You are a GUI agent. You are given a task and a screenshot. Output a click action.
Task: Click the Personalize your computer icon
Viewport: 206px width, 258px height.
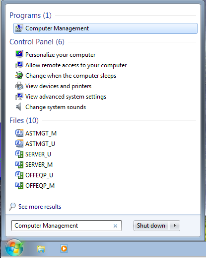[19, 54]
